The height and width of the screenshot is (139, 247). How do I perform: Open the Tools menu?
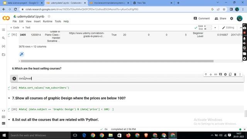pyautogui.click(x=58, y=22)
